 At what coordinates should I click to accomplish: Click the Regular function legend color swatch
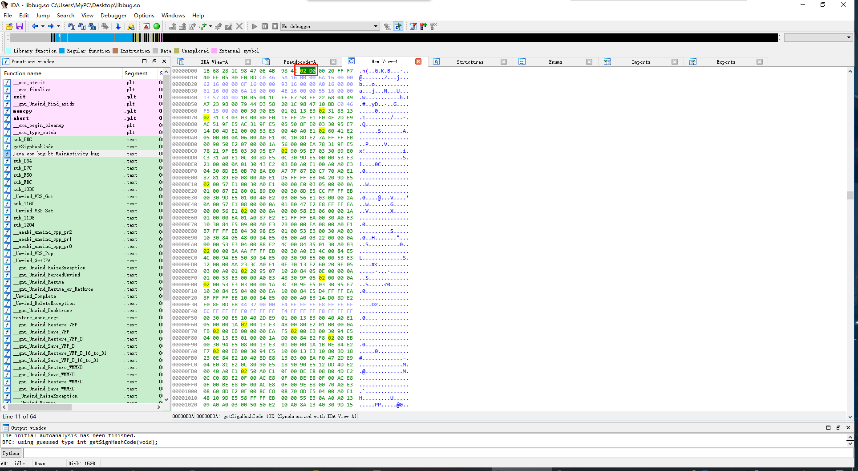(62, 51)
